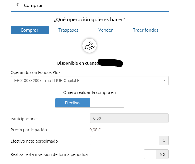Click the Participaciones 0,00 field
The height and width of the screenshot is (164, 195).
(x=129, y=118)
